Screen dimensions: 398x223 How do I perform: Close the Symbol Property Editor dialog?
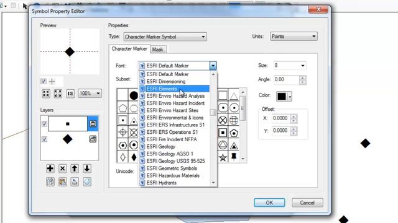(x=318, y=9)
